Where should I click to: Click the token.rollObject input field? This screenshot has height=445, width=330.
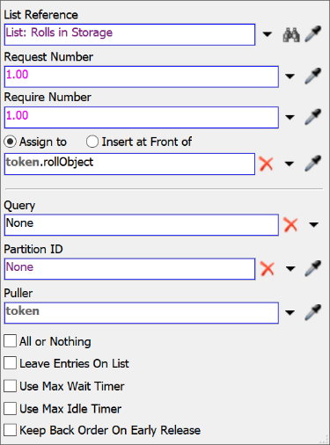click(x=129, y=164)
